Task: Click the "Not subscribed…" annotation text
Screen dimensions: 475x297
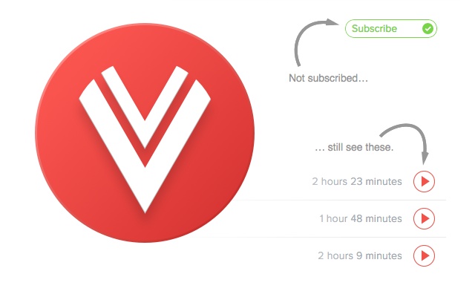Action: point(328,78)
